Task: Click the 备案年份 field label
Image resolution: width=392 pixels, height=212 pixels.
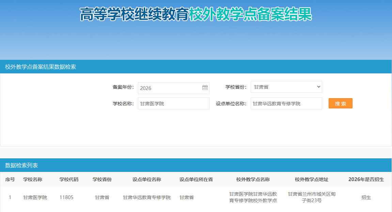Action: click(x=123, y=87)
